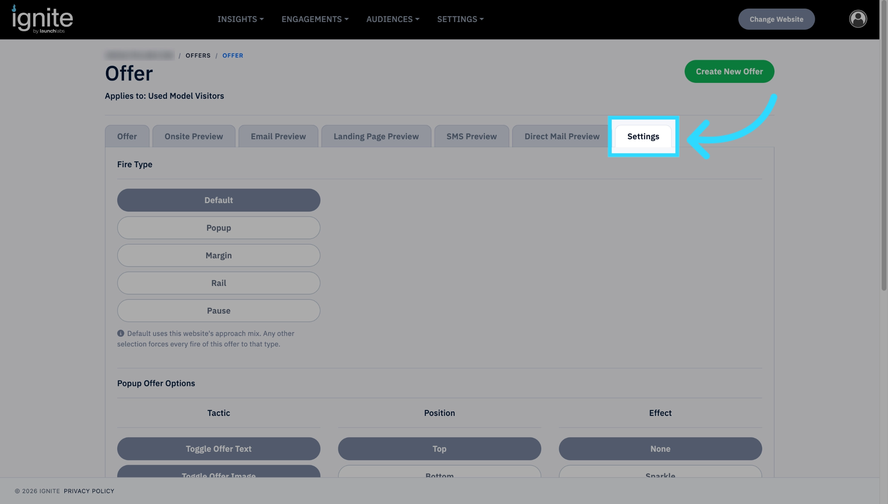Go to the Offers breadcrumb
This screenshot has width=888, height=504.
[198, 55]
